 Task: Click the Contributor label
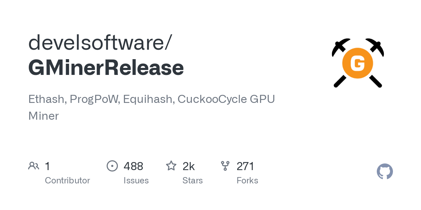coord(67,181)
